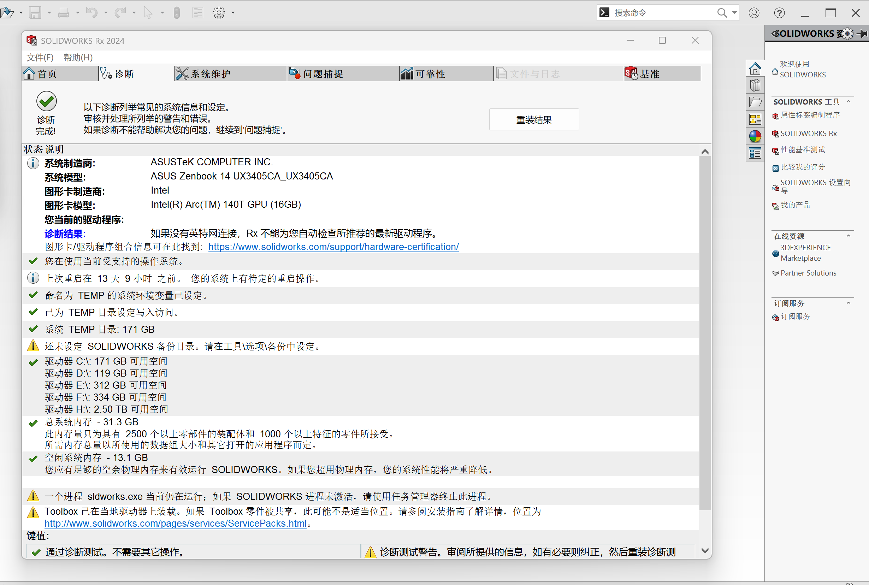869x585 pixels.
Task: Select the row 总系统内存 - 31.3 GB
Action: [361, 433]
